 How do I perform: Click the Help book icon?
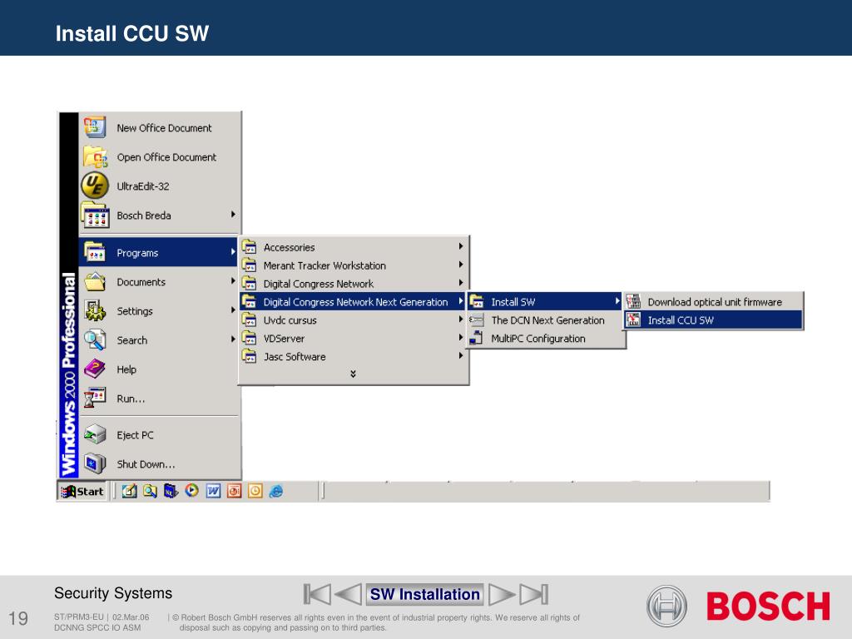pyautogui.click(x=95, y=369)
